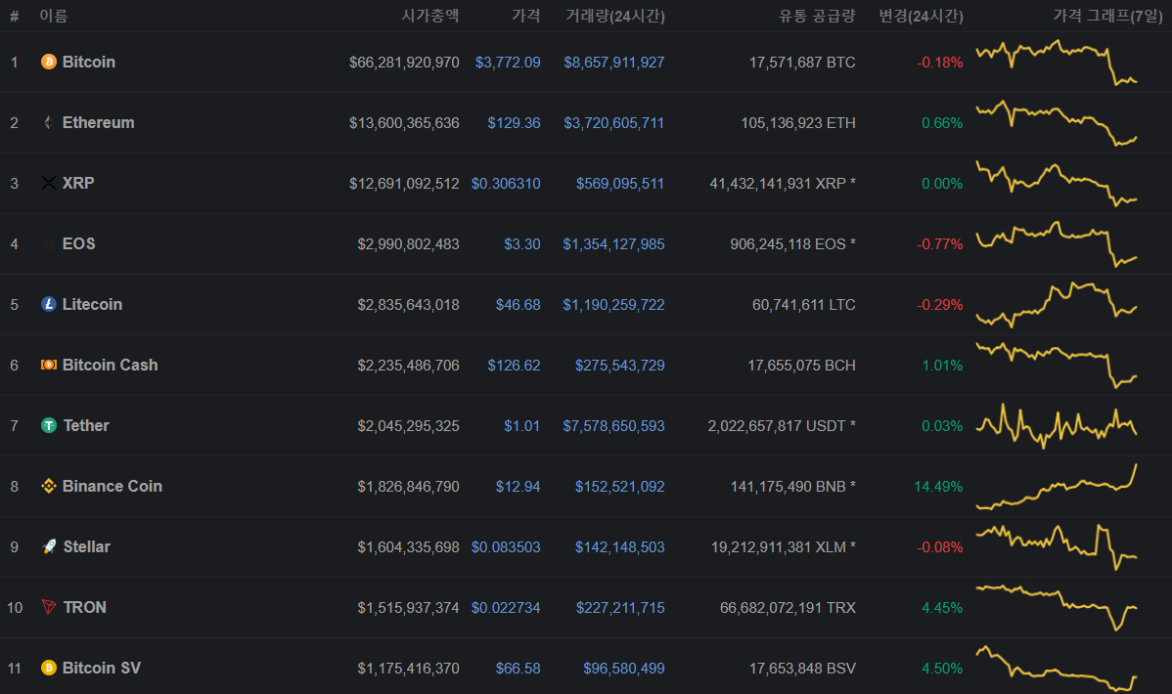
Task: Click Tether volume $7,578,650,593
Action: point(613,426)
